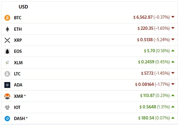Open the Stellar XLM rocket icon

[7, 62]
